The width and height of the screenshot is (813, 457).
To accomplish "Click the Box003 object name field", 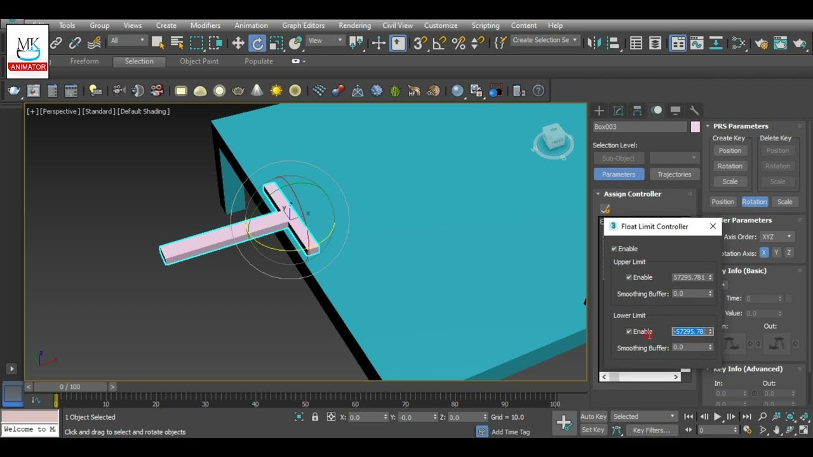I will 640,127.
